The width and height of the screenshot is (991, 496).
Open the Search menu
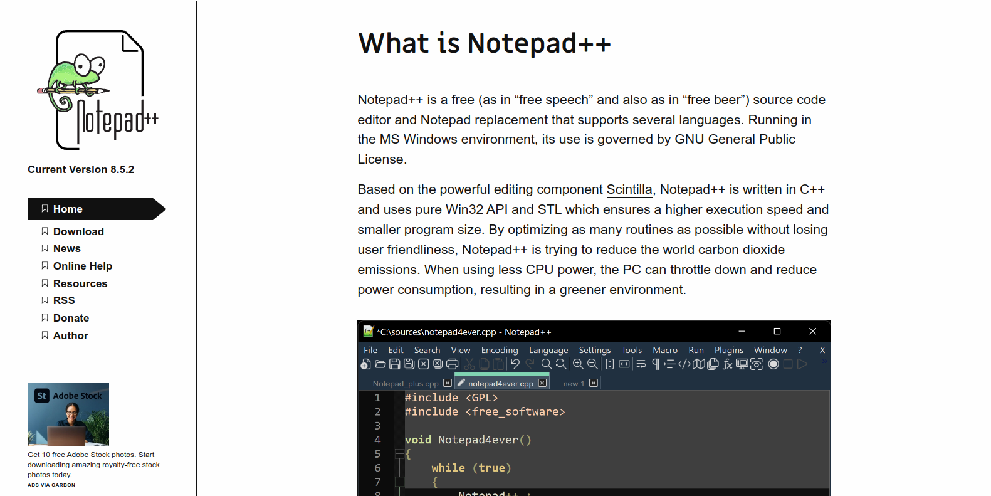click(x=427, y=350)
